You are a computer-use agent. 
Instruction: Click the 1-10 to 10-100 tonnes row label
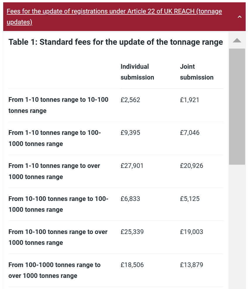58,105
